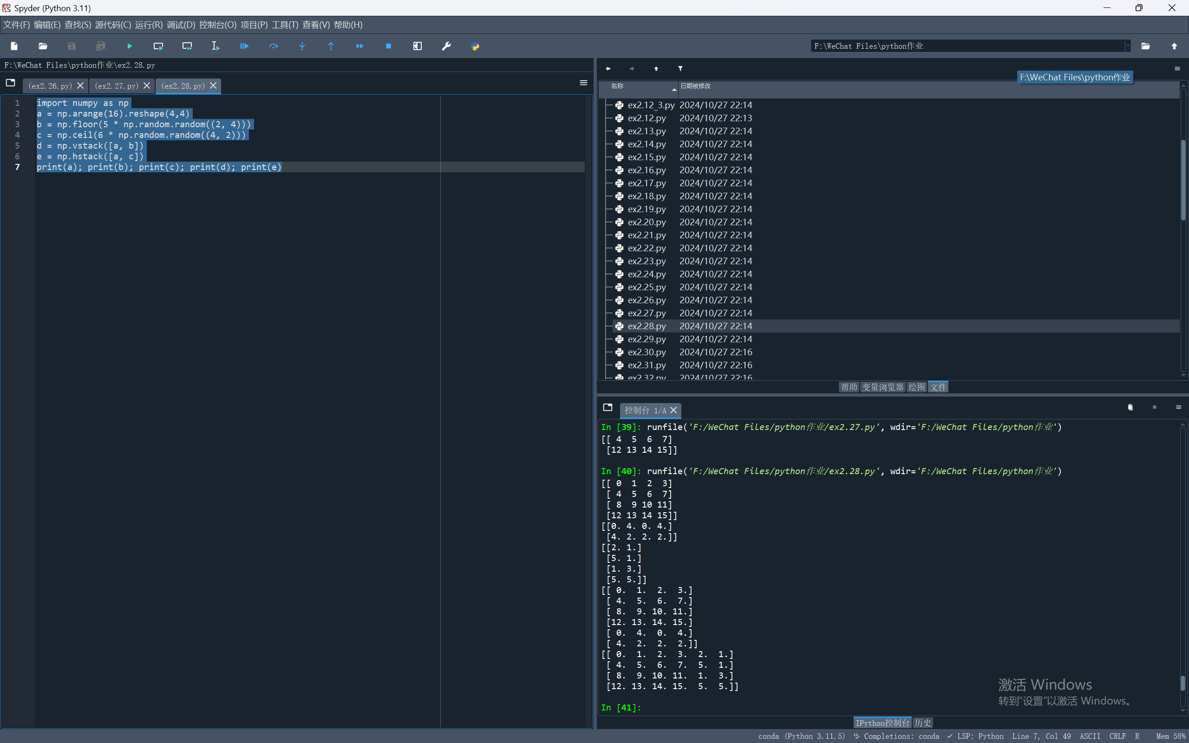Click the file explorer vertical scrollbar
This screenshot has height=743, width=1189.
click(1182, 179)
